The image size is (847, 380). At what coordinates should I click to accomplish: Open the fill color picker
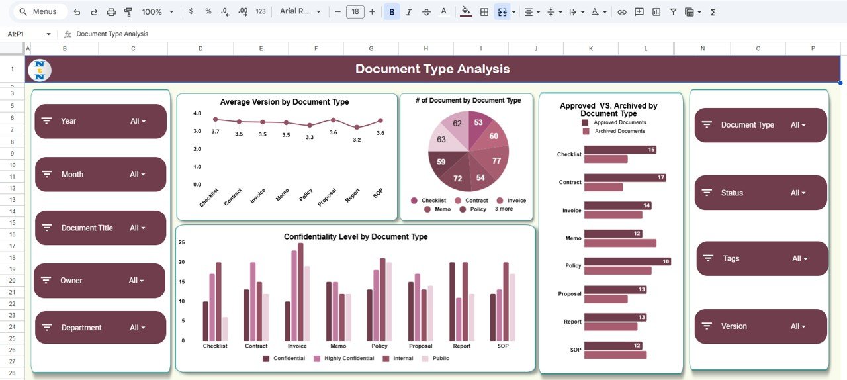click(x=466, y=12)
